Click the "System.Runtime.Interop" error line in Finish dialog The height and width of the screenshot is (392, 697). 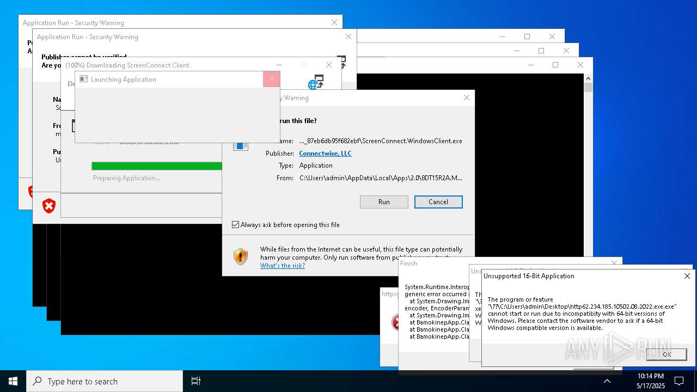436,287
